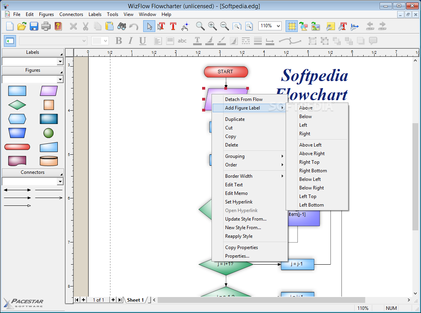Click the speech bubble memo icon
This screenshot has height=313, width=421.
coord(373,41)
